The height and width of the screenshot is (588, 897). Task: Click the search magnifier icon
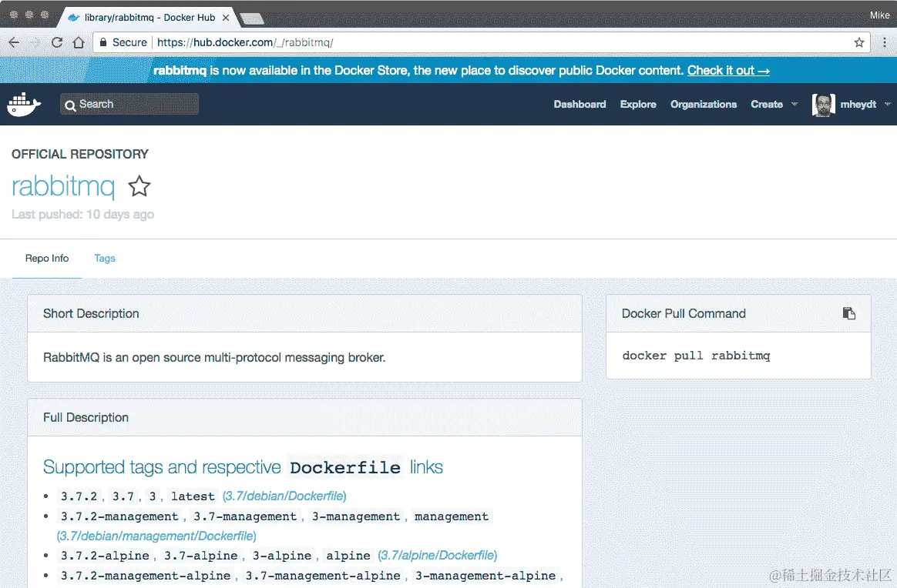point(70,105)
